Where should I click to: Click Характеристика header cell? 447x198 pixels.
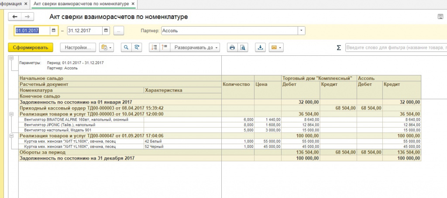click(x=183, y=90)
